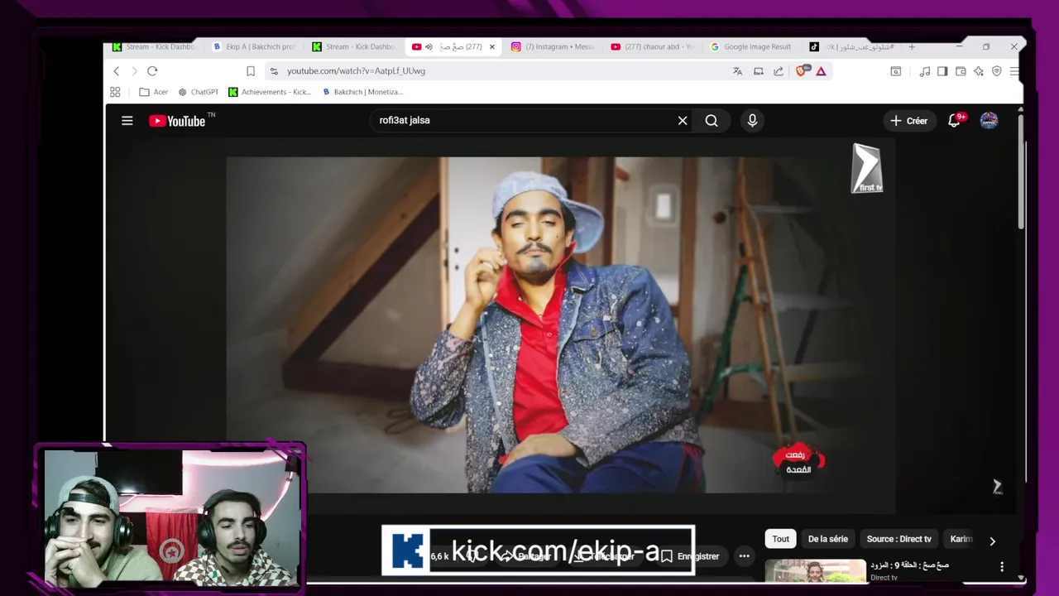Open the Créer button
1059x596 pixels.
click(908, 121)
